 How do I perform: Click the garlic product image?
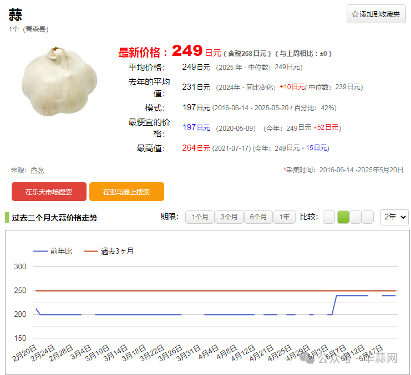[59, 81]
